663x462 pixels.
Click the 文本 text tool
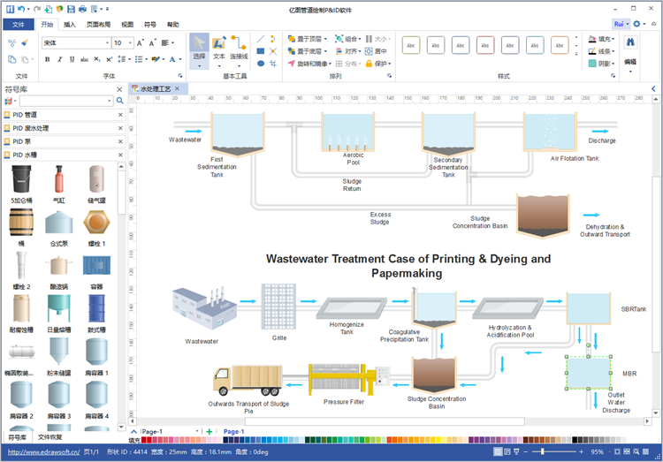(219, 48)
